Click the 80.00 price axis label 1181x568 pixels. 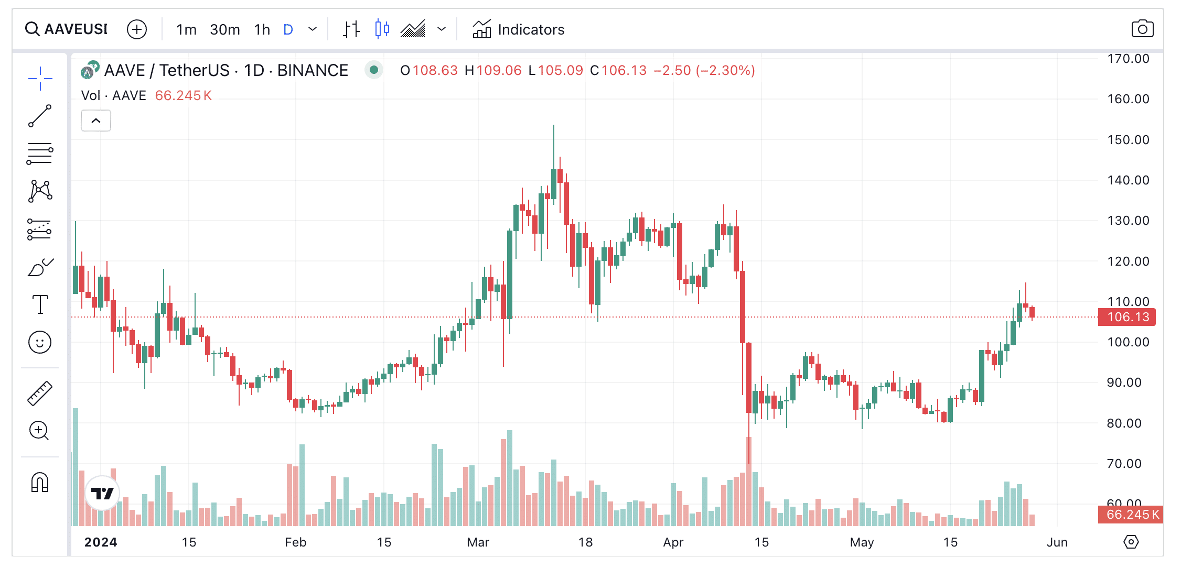[x=1124, y=423]
